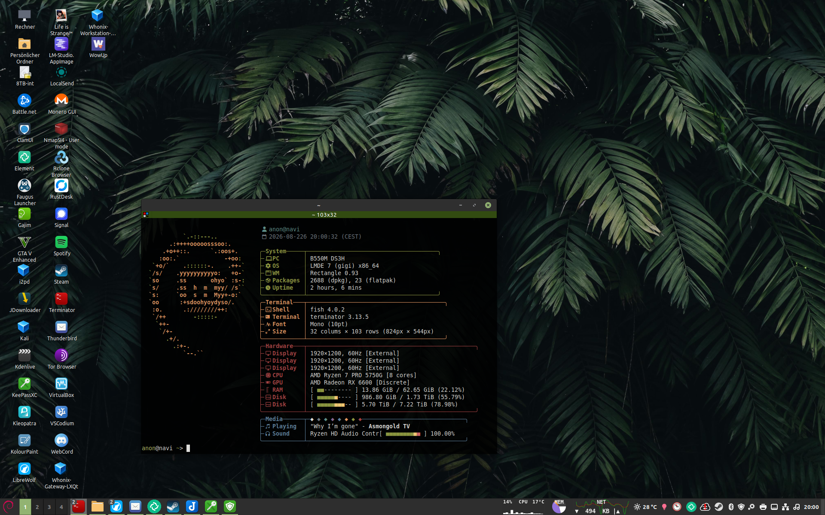Switch to workspace 2 in the panel
825x515 pixels.
(x=37, y=507)
